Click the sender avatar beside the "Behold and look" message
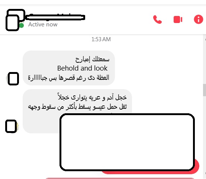206x179 pixels. 13,79
